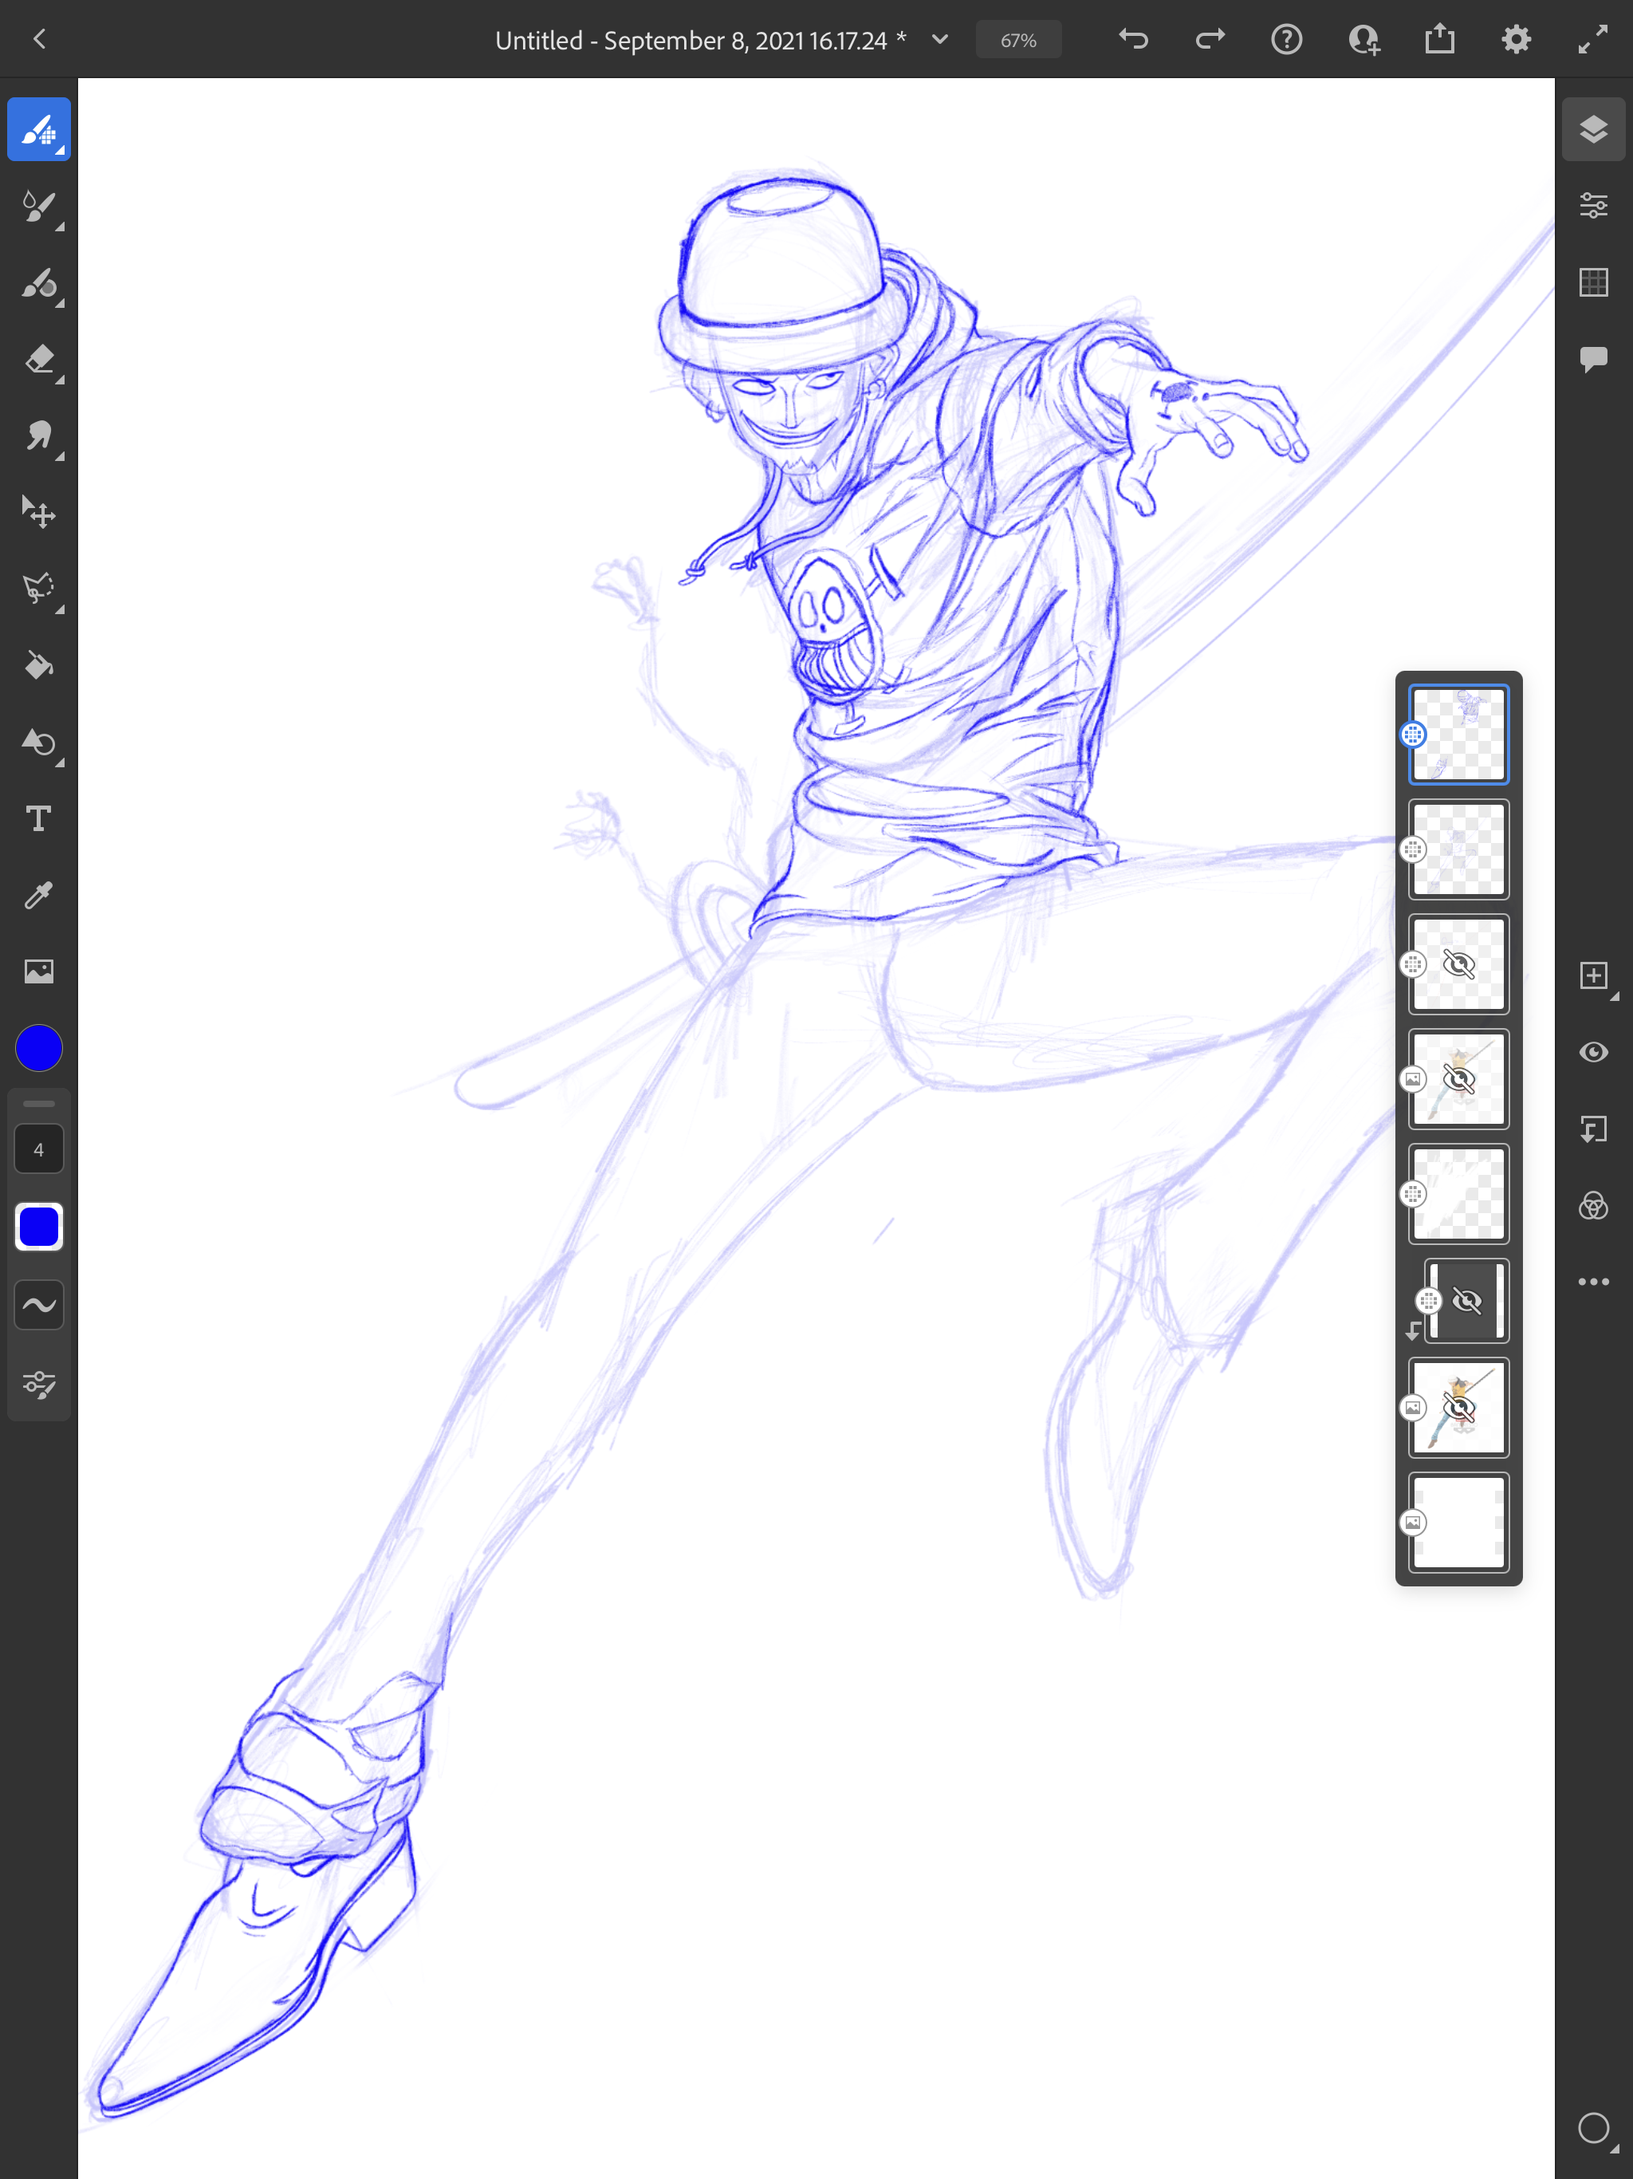Select the Text tool
1633x2179 pixels.
click(38, 818)
